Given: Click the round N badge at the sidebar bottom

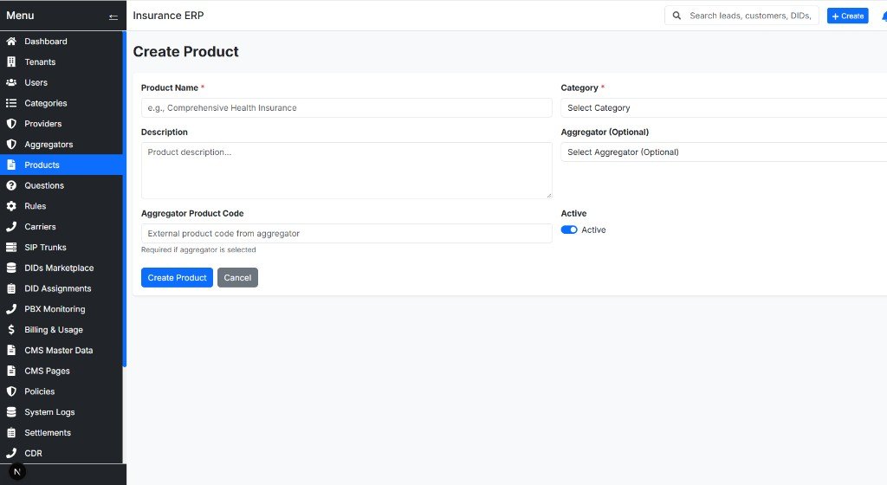Looking at the screenshot, I should pyautogui.click(x=17, y=471).
